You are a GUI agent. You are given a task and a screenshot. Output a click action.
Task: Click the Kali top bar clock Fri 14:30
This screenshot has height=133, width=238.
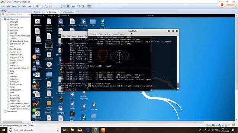[x=150, y=16]
